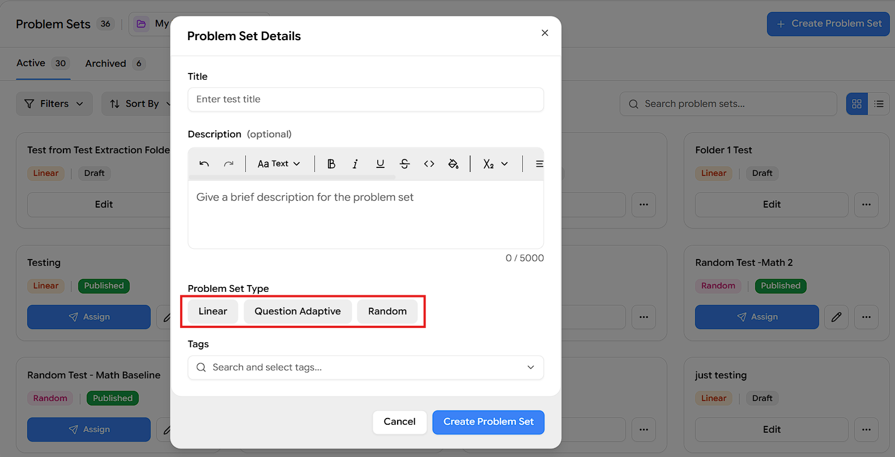Switch to the Active tab
This screenshot has height=457, width=895.
42,63
